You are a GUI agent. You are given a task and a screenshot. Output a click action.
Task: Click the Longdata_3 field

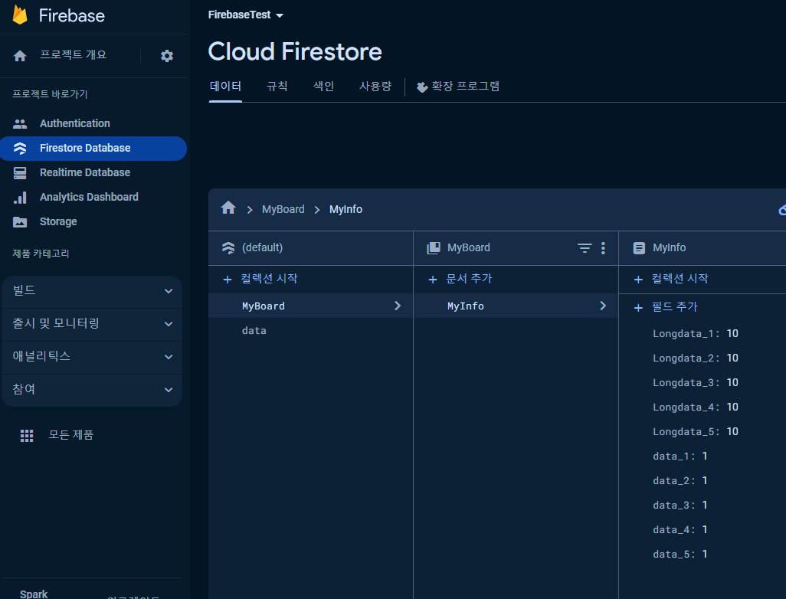pos(696,383)
